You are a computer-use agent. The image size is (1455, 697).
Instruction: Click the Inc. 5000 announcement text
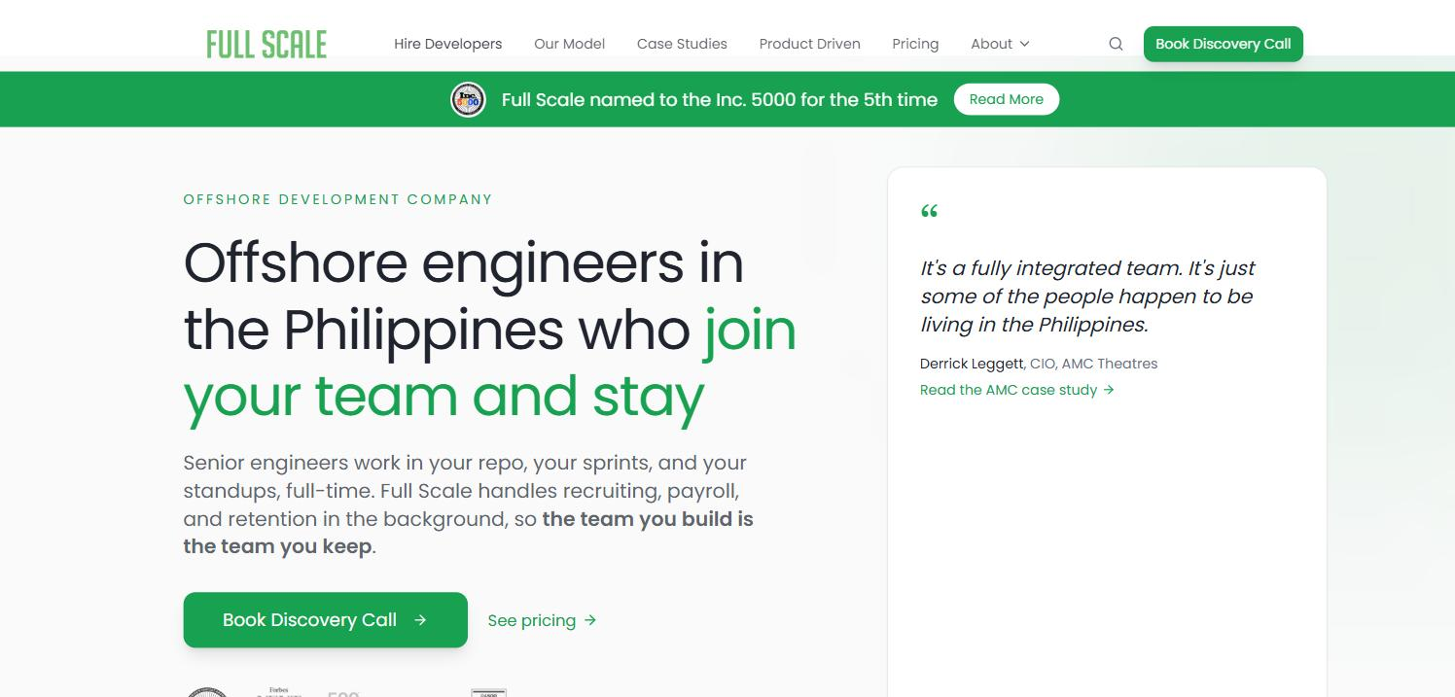720,99
